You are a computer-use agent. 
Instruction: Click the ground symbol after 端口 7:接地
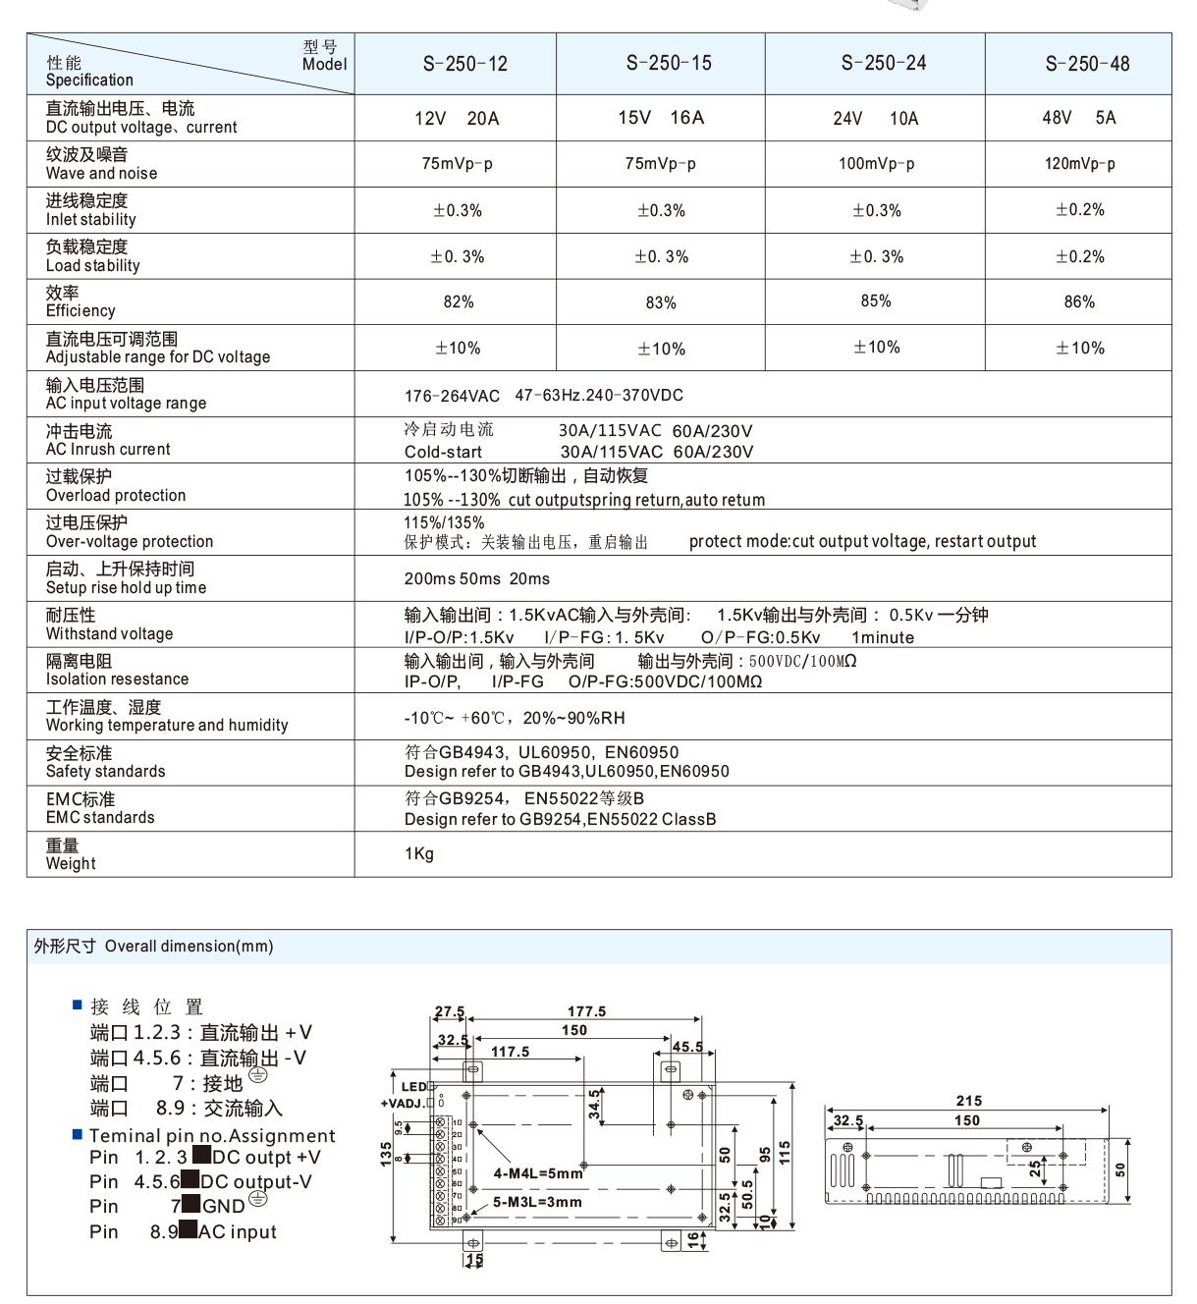pos(258,1073)
